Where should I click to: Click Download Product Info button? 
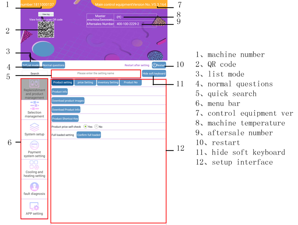click(66, 110)
